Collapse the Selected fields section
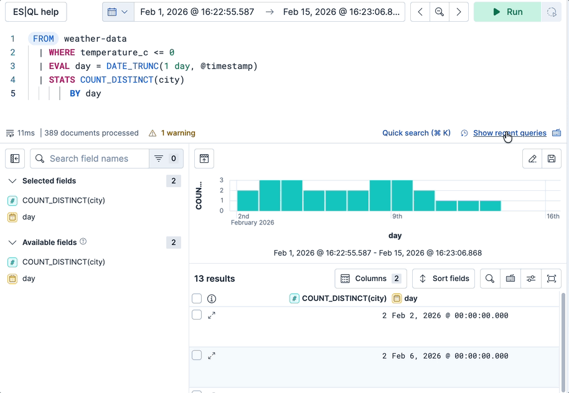 tap(12, 180)
